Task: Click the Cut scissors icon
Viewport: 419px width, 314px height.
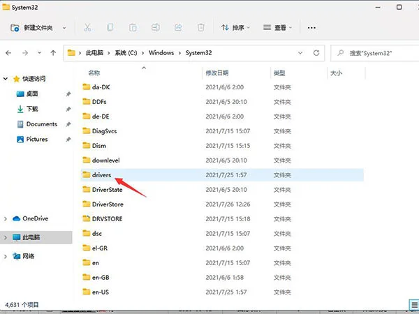Action: click(x=87, y=27)
